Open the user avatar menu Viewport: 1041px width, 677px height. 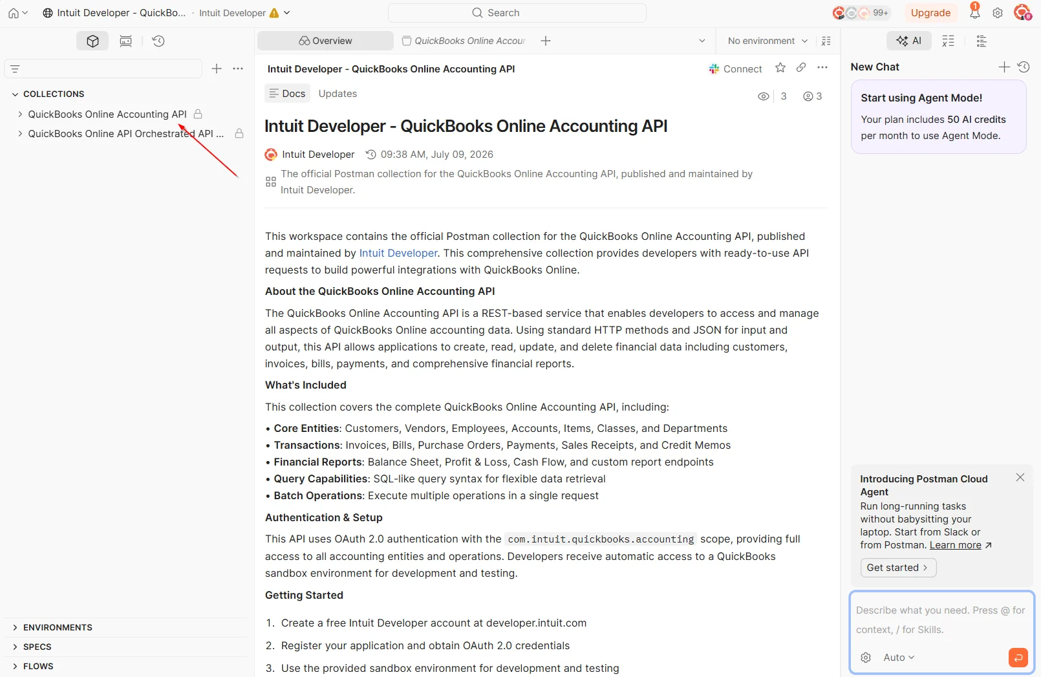point(1022,12)
